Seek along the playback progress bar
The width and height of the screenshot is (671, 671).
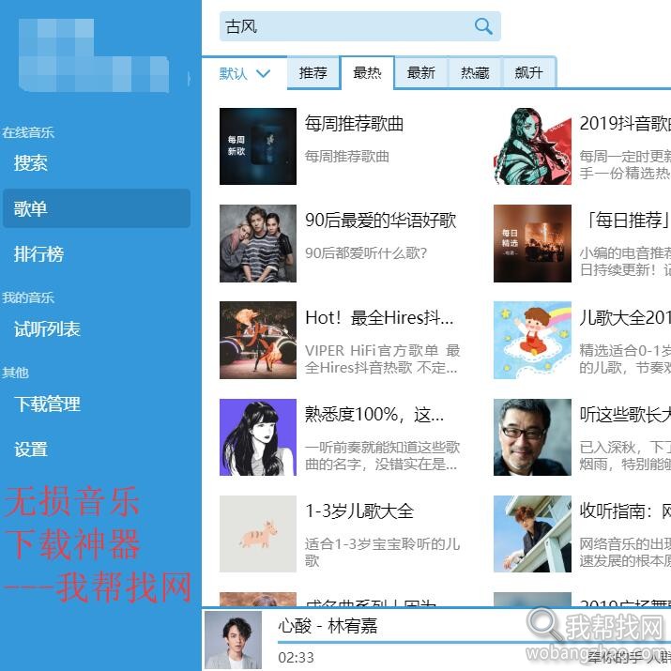[x=474, y=642]
